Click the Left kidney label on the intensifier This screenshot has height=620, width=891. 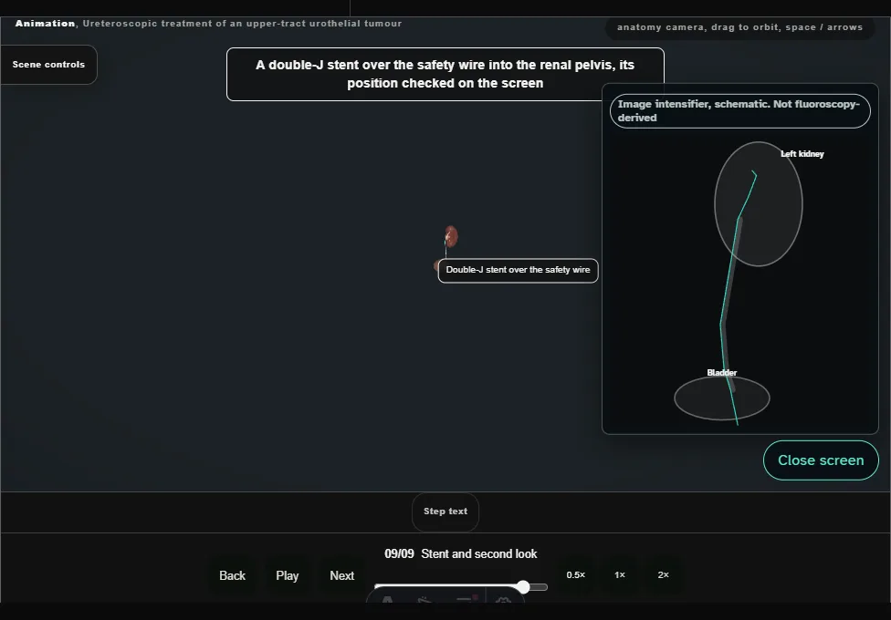pyautogui.click(x=802, y=154)
